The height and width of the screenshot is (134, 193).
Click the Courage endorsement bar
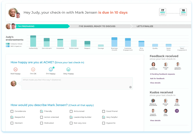click(101, 46)
